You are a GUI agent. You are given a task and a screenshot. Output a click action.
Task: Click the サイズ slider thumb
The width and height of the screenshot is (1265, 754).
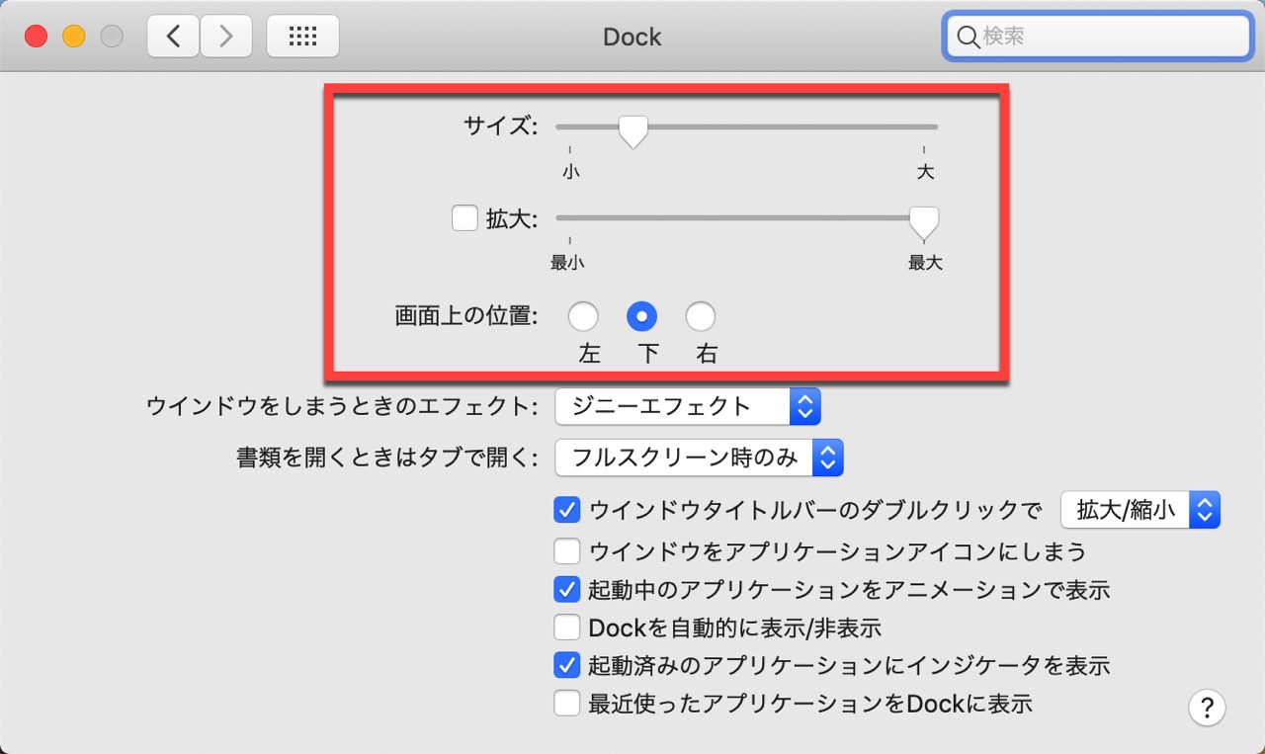[632, 131]
